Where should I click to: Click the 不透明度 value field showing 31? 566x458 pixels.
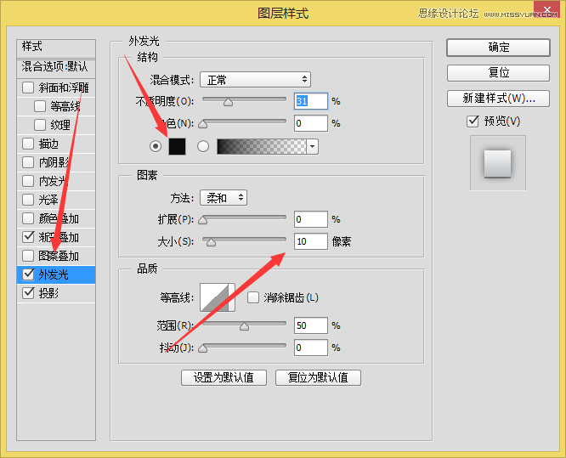311,101
